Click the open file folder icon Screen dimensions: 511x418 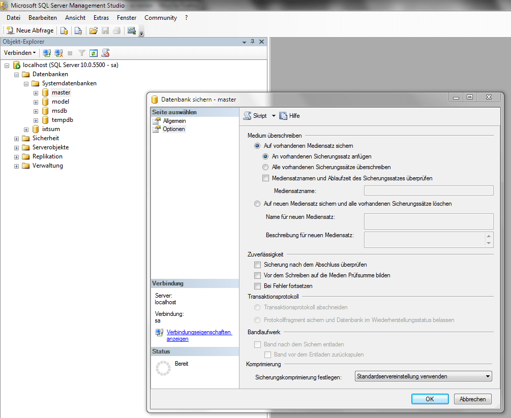[94, 30]
